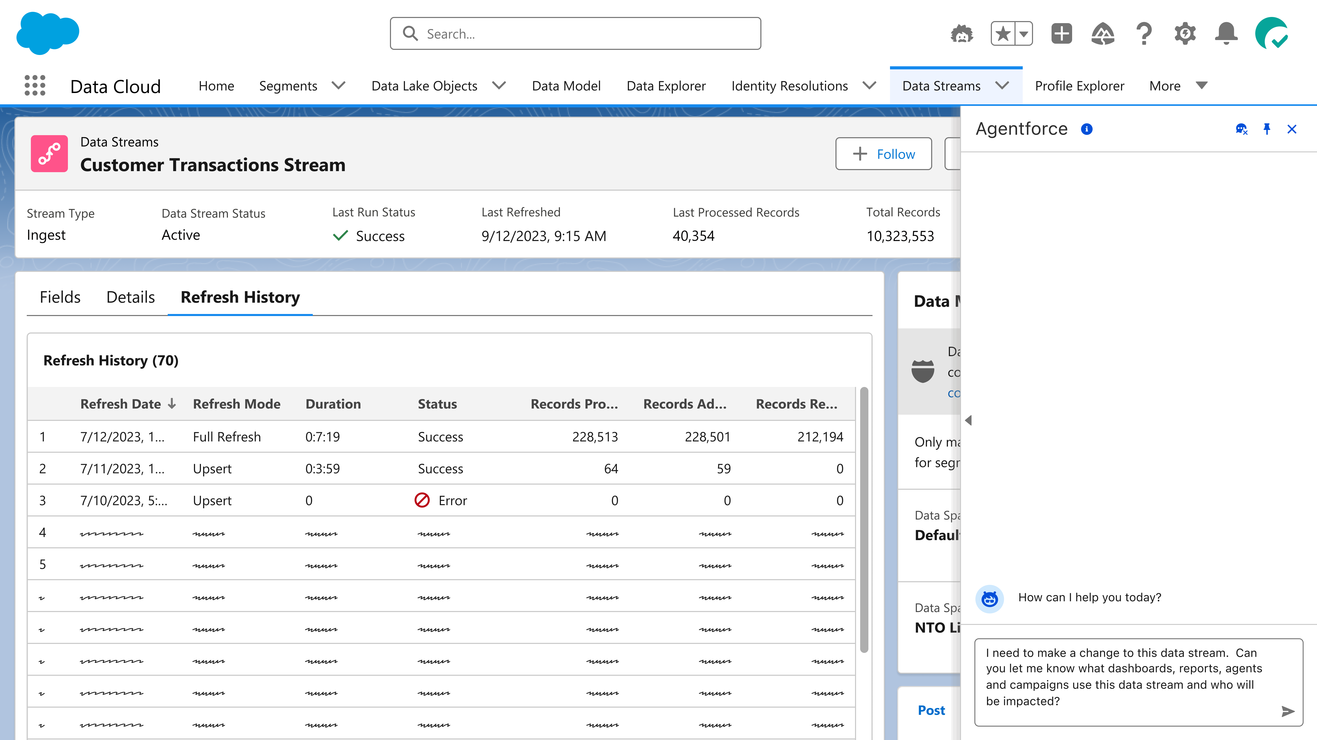Click the 228,513 records processed value

pyautogui.click(x=595, y=437)
